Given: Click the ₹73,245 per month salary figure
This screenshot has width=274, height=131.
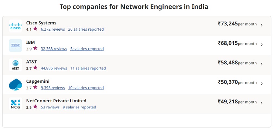Looking at the screenshot, I should [228, 23].
